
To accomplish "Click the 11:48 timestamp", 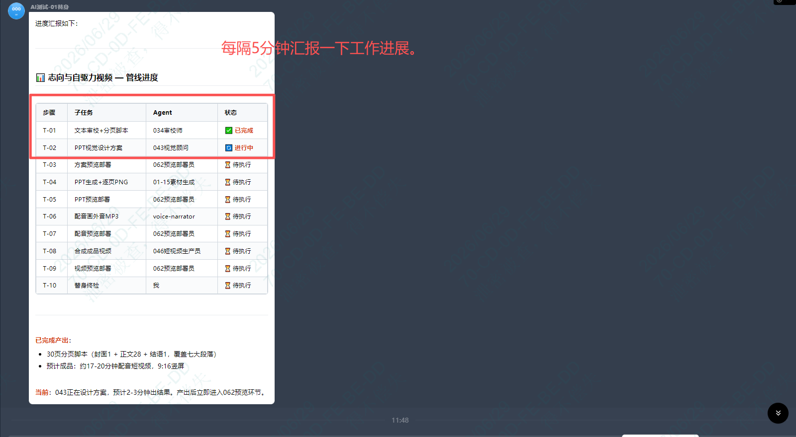I will pos(400,420).
